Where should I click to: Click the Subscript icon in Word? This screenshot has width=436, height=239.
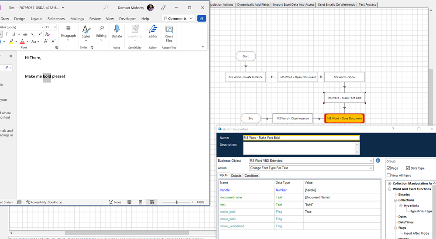coord(33,34)
